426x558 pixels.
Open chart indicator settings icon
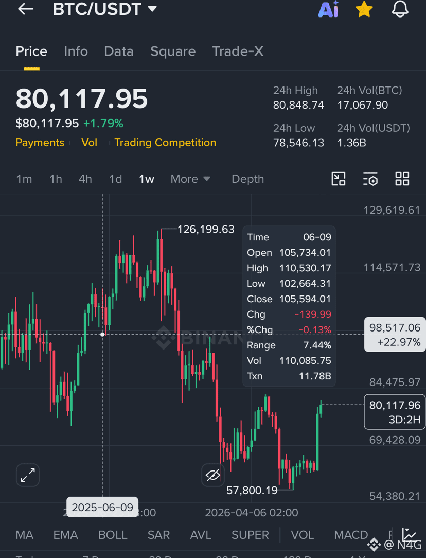pos(370,179)
